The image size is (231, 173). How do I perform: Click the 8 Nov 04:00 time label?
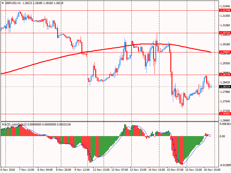click(45, 170)
